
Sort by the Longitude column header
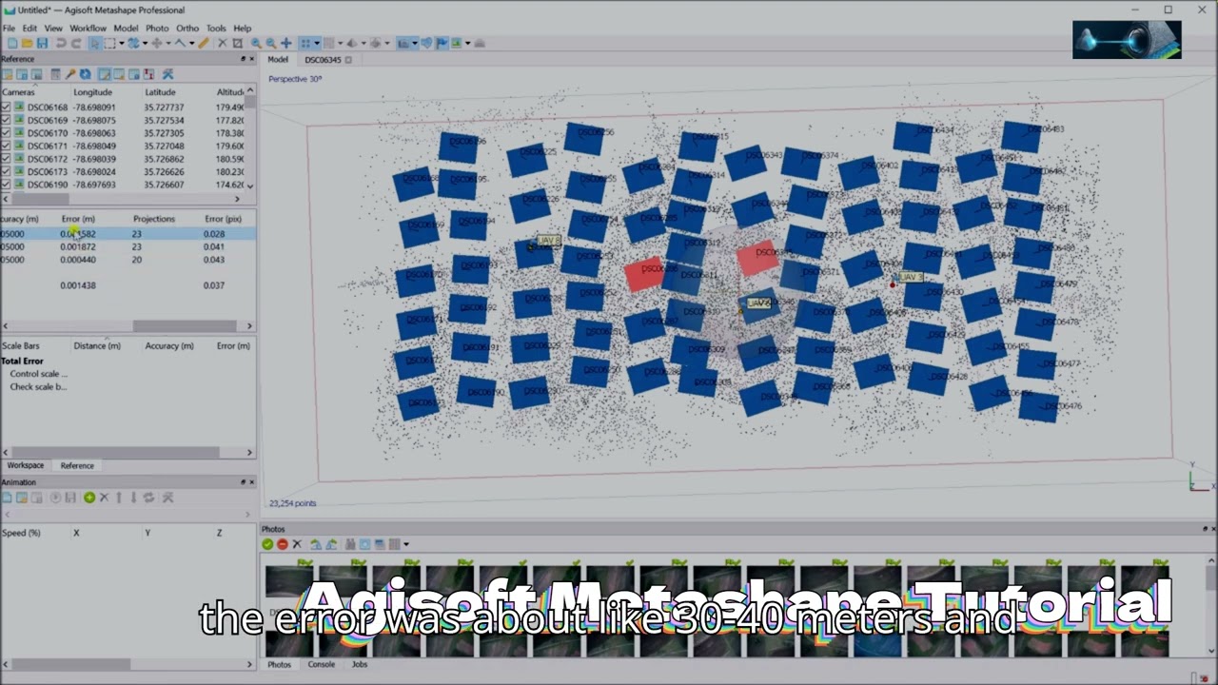[92, 92]
